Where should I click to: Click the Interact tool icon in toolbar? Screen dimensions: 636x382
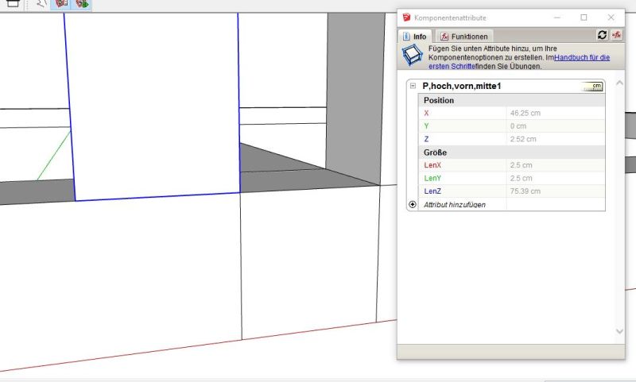click(42, 4)
